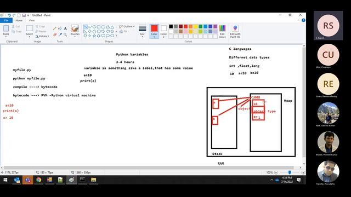Select the Text tool
351x197 pixels.
[x=65, y=28]
